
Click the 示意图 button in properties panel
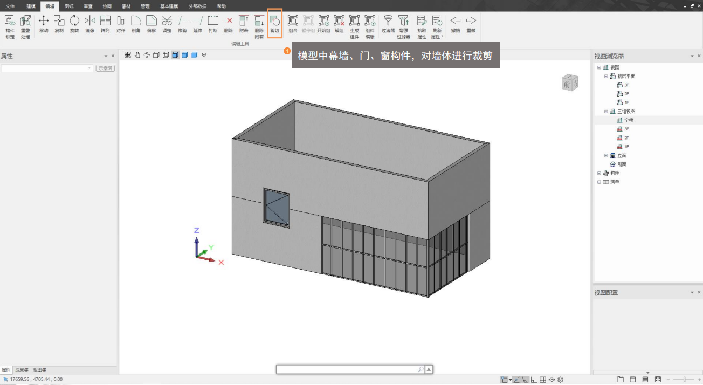point(105,68)
